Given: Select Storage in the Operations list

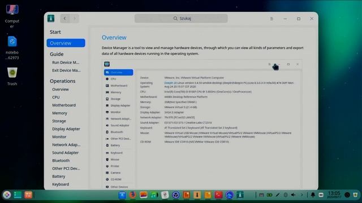Looking at the screenshot, I should 59,121.
